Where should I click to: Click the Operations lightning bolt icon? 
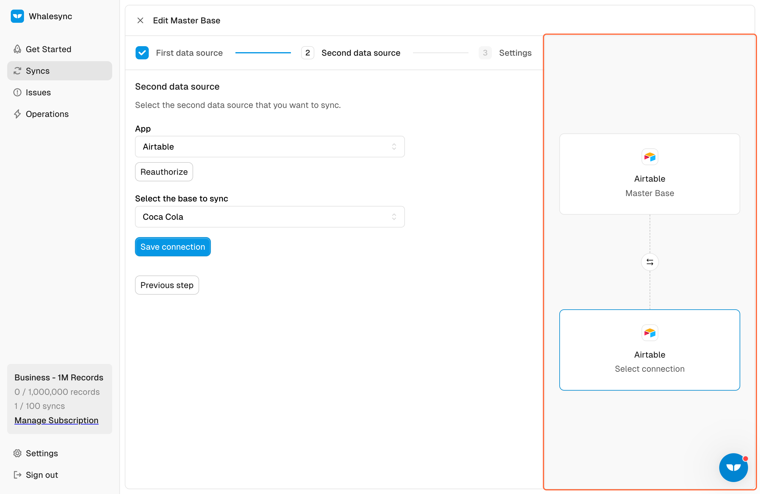pos(17,114)
